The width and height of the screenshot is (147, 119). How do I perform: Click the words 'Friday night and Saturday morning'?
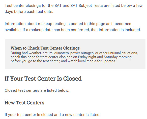point(105,57)
